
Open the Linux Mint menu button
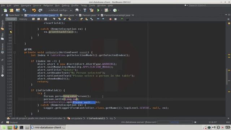click(x=4, y=127)
